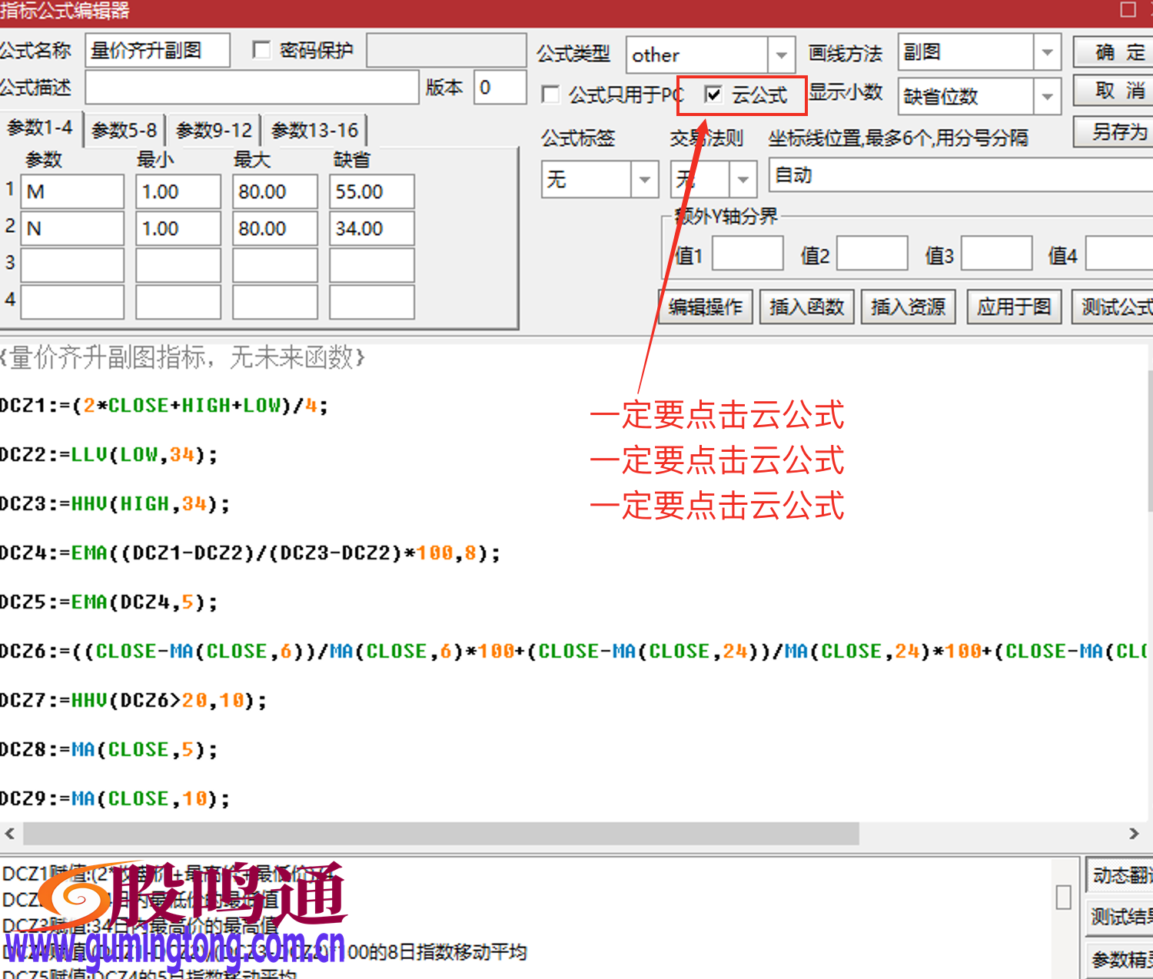
Task: Switch to the 参数5-8 tab
Action: 123,129
